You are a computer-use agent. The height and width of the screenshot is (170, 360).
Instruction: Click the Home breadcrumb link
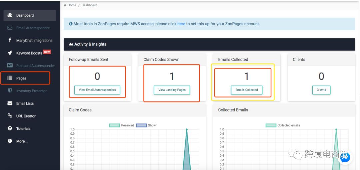coord(72,5)
